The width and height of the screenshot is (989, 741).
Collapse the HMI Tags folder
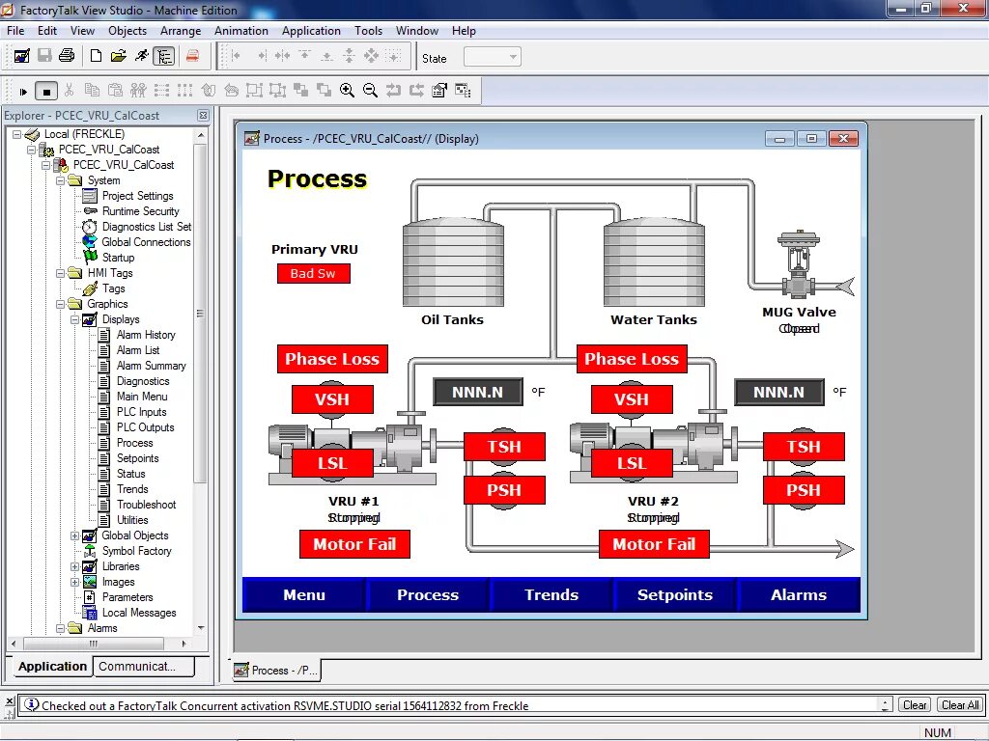61,273
